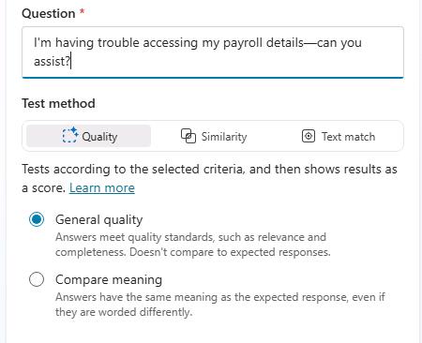The image size is (422, 343).
Task: Select the Quality test method tab
Action: point(88,136)
